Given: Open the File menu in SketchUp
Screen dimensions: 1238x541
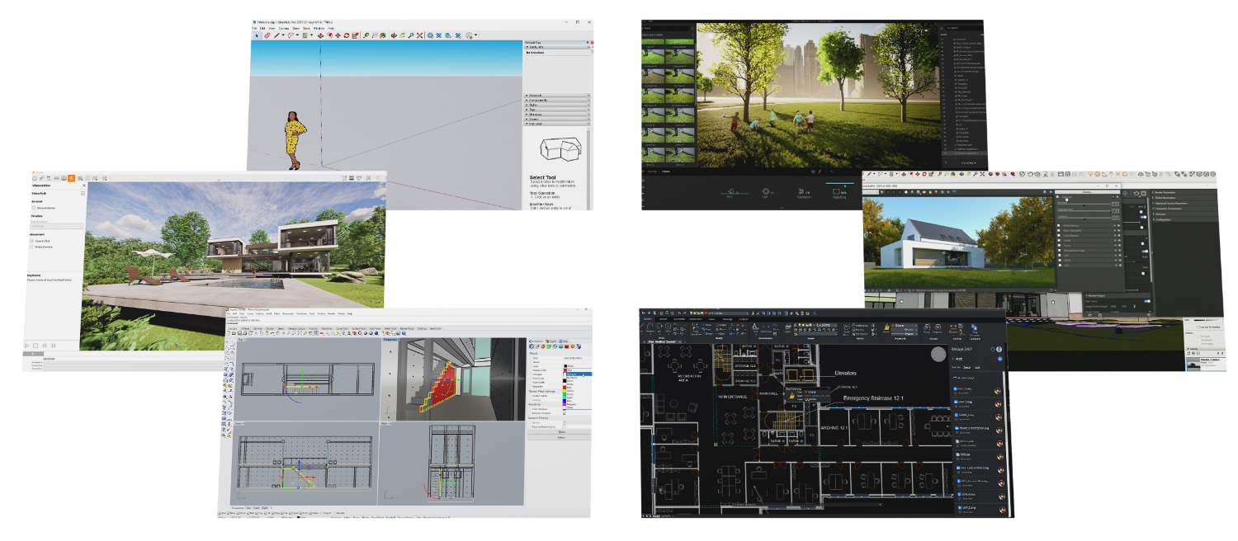Looking at the screenshot, I should 254,28.
